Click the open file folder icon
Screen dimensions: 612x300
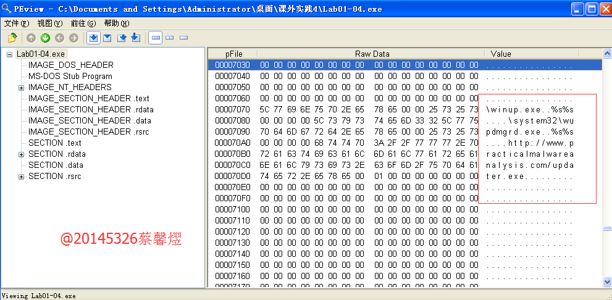[12, 38]
